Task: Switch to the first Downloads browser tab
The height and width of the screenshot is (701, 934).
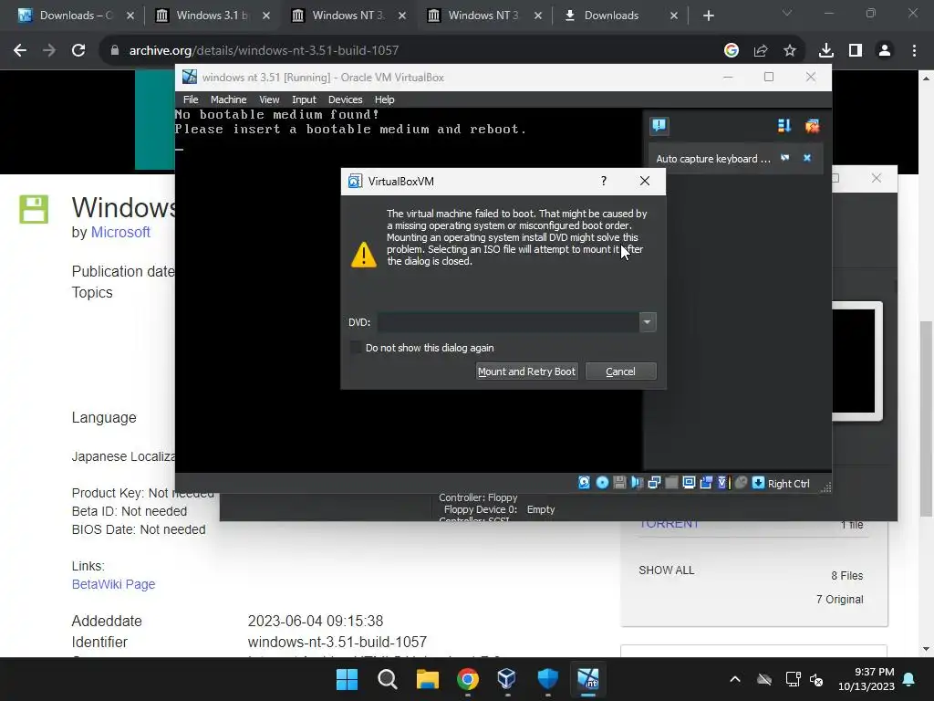Action: [x=76, y=16]
